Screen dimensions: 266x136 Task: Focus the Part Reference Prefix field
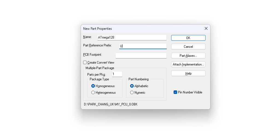tap(143, 46)
